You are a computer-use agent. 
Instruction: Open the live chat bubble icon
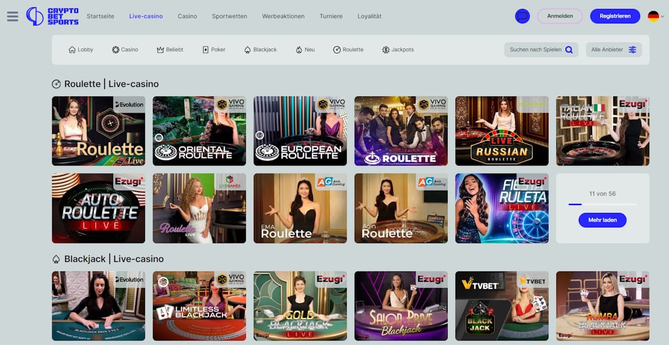[522, 16]
